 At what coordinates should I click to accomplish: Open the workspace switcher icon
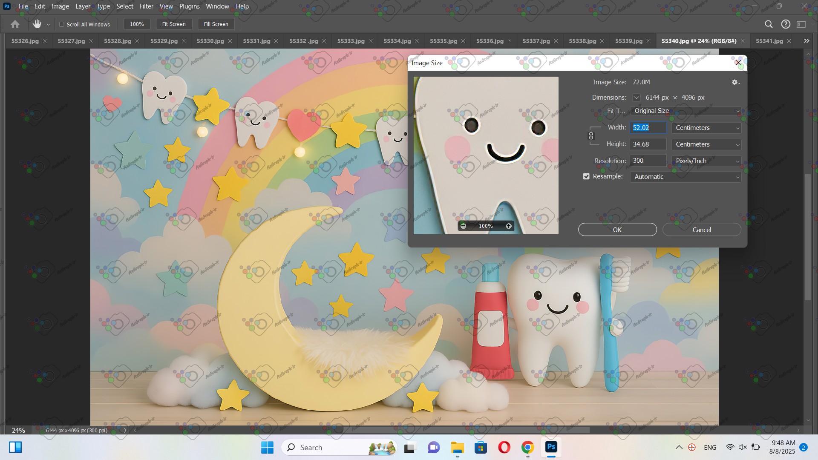[x=801, y=24]
